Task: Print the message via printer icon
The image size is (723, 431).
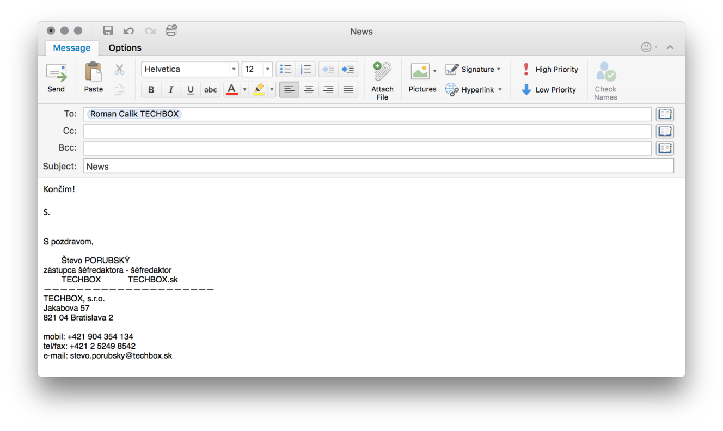Action: click(171, 30)
